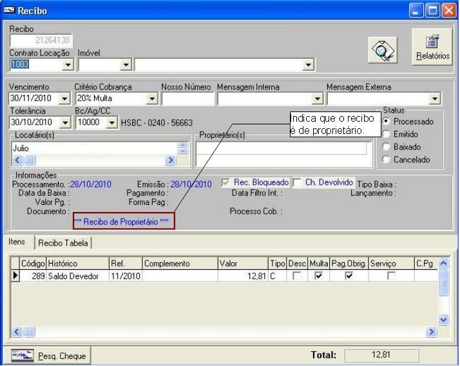Open the Vencimento date dropdown
The image size is (460, 366).
point(63,99)
